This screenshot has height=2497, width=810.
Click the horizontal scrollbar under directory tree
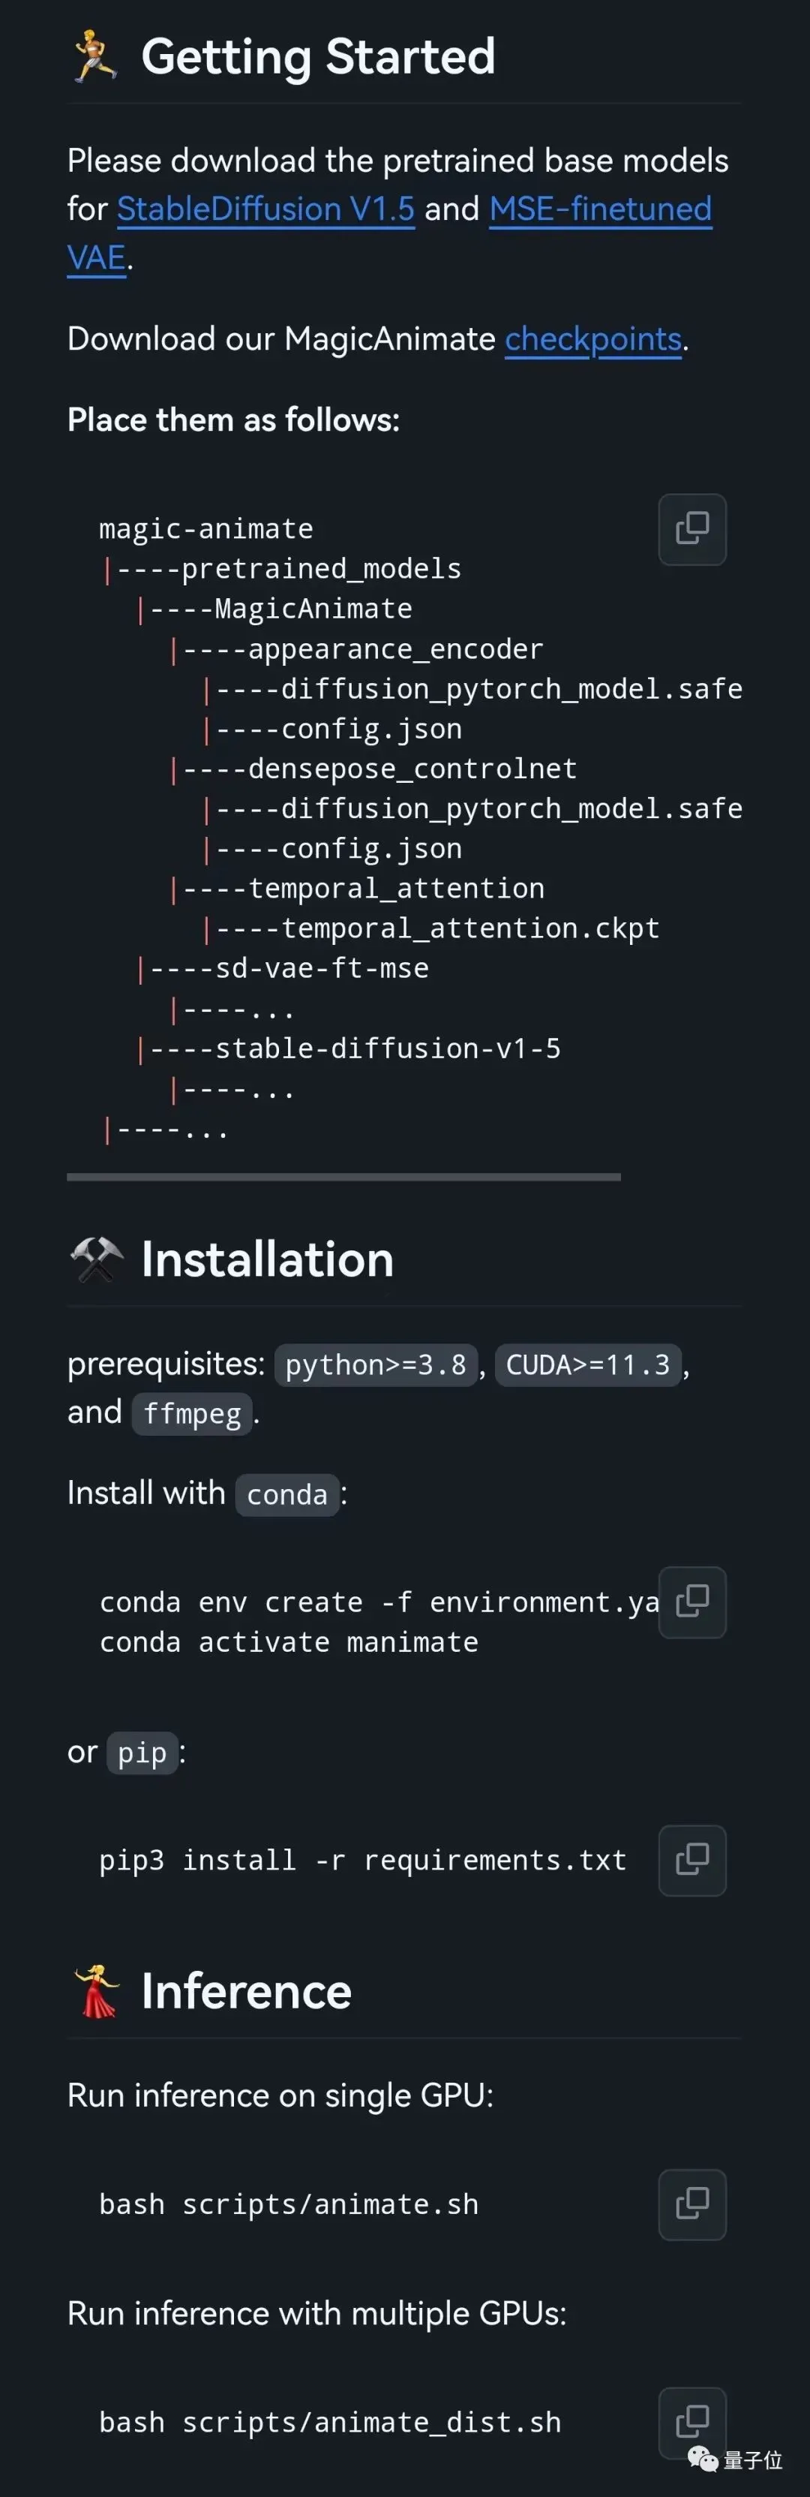pyautogui.click(x=344, y=1177)
